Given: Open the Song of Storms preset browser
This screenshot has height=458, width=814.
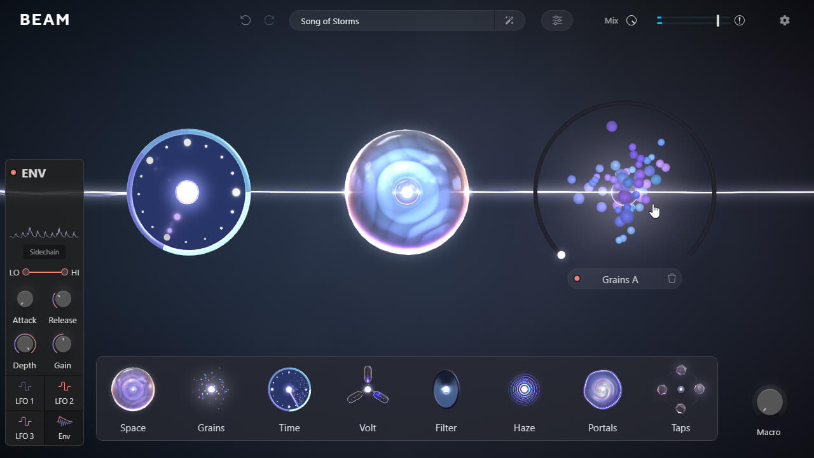Looking at the screenshot, I should click(x=391, y=20).
